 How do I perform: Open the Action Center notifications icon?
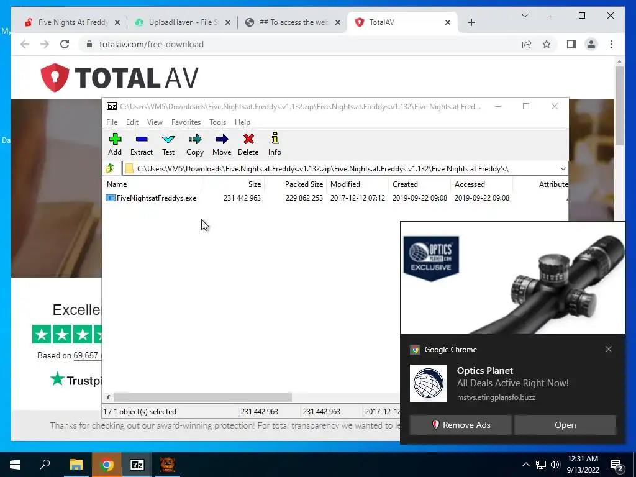617,465
